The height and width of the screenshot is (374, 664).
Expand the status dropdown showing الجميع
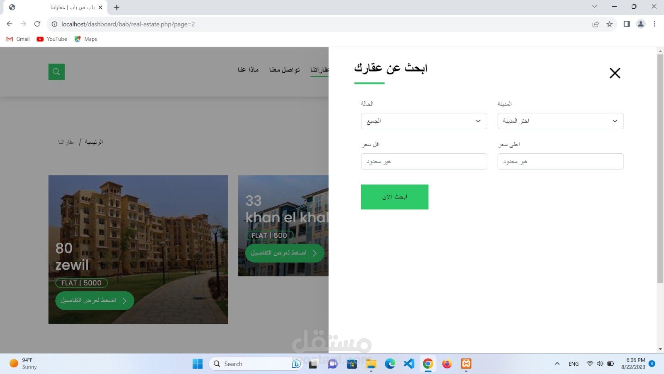(424, 121)
